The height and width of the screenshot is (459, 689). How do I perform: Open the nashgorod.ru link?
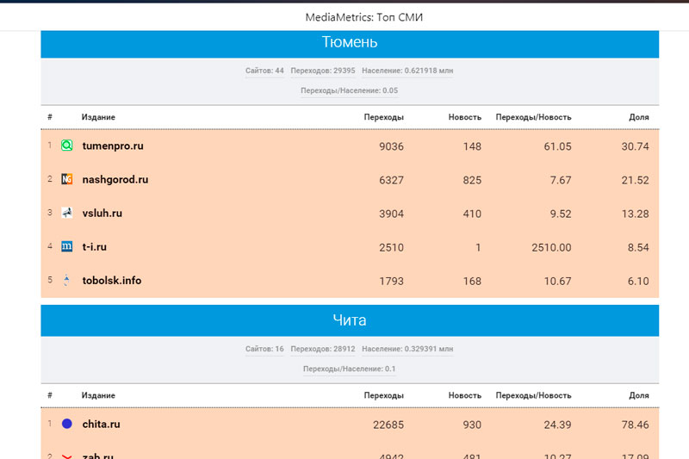115,179
